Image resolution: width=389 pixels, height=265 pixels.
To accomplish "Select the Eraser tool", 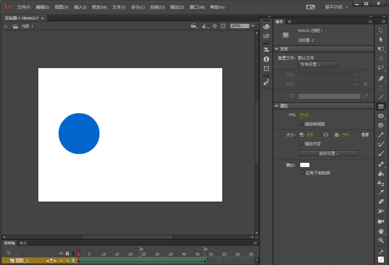I will [381, 202].
